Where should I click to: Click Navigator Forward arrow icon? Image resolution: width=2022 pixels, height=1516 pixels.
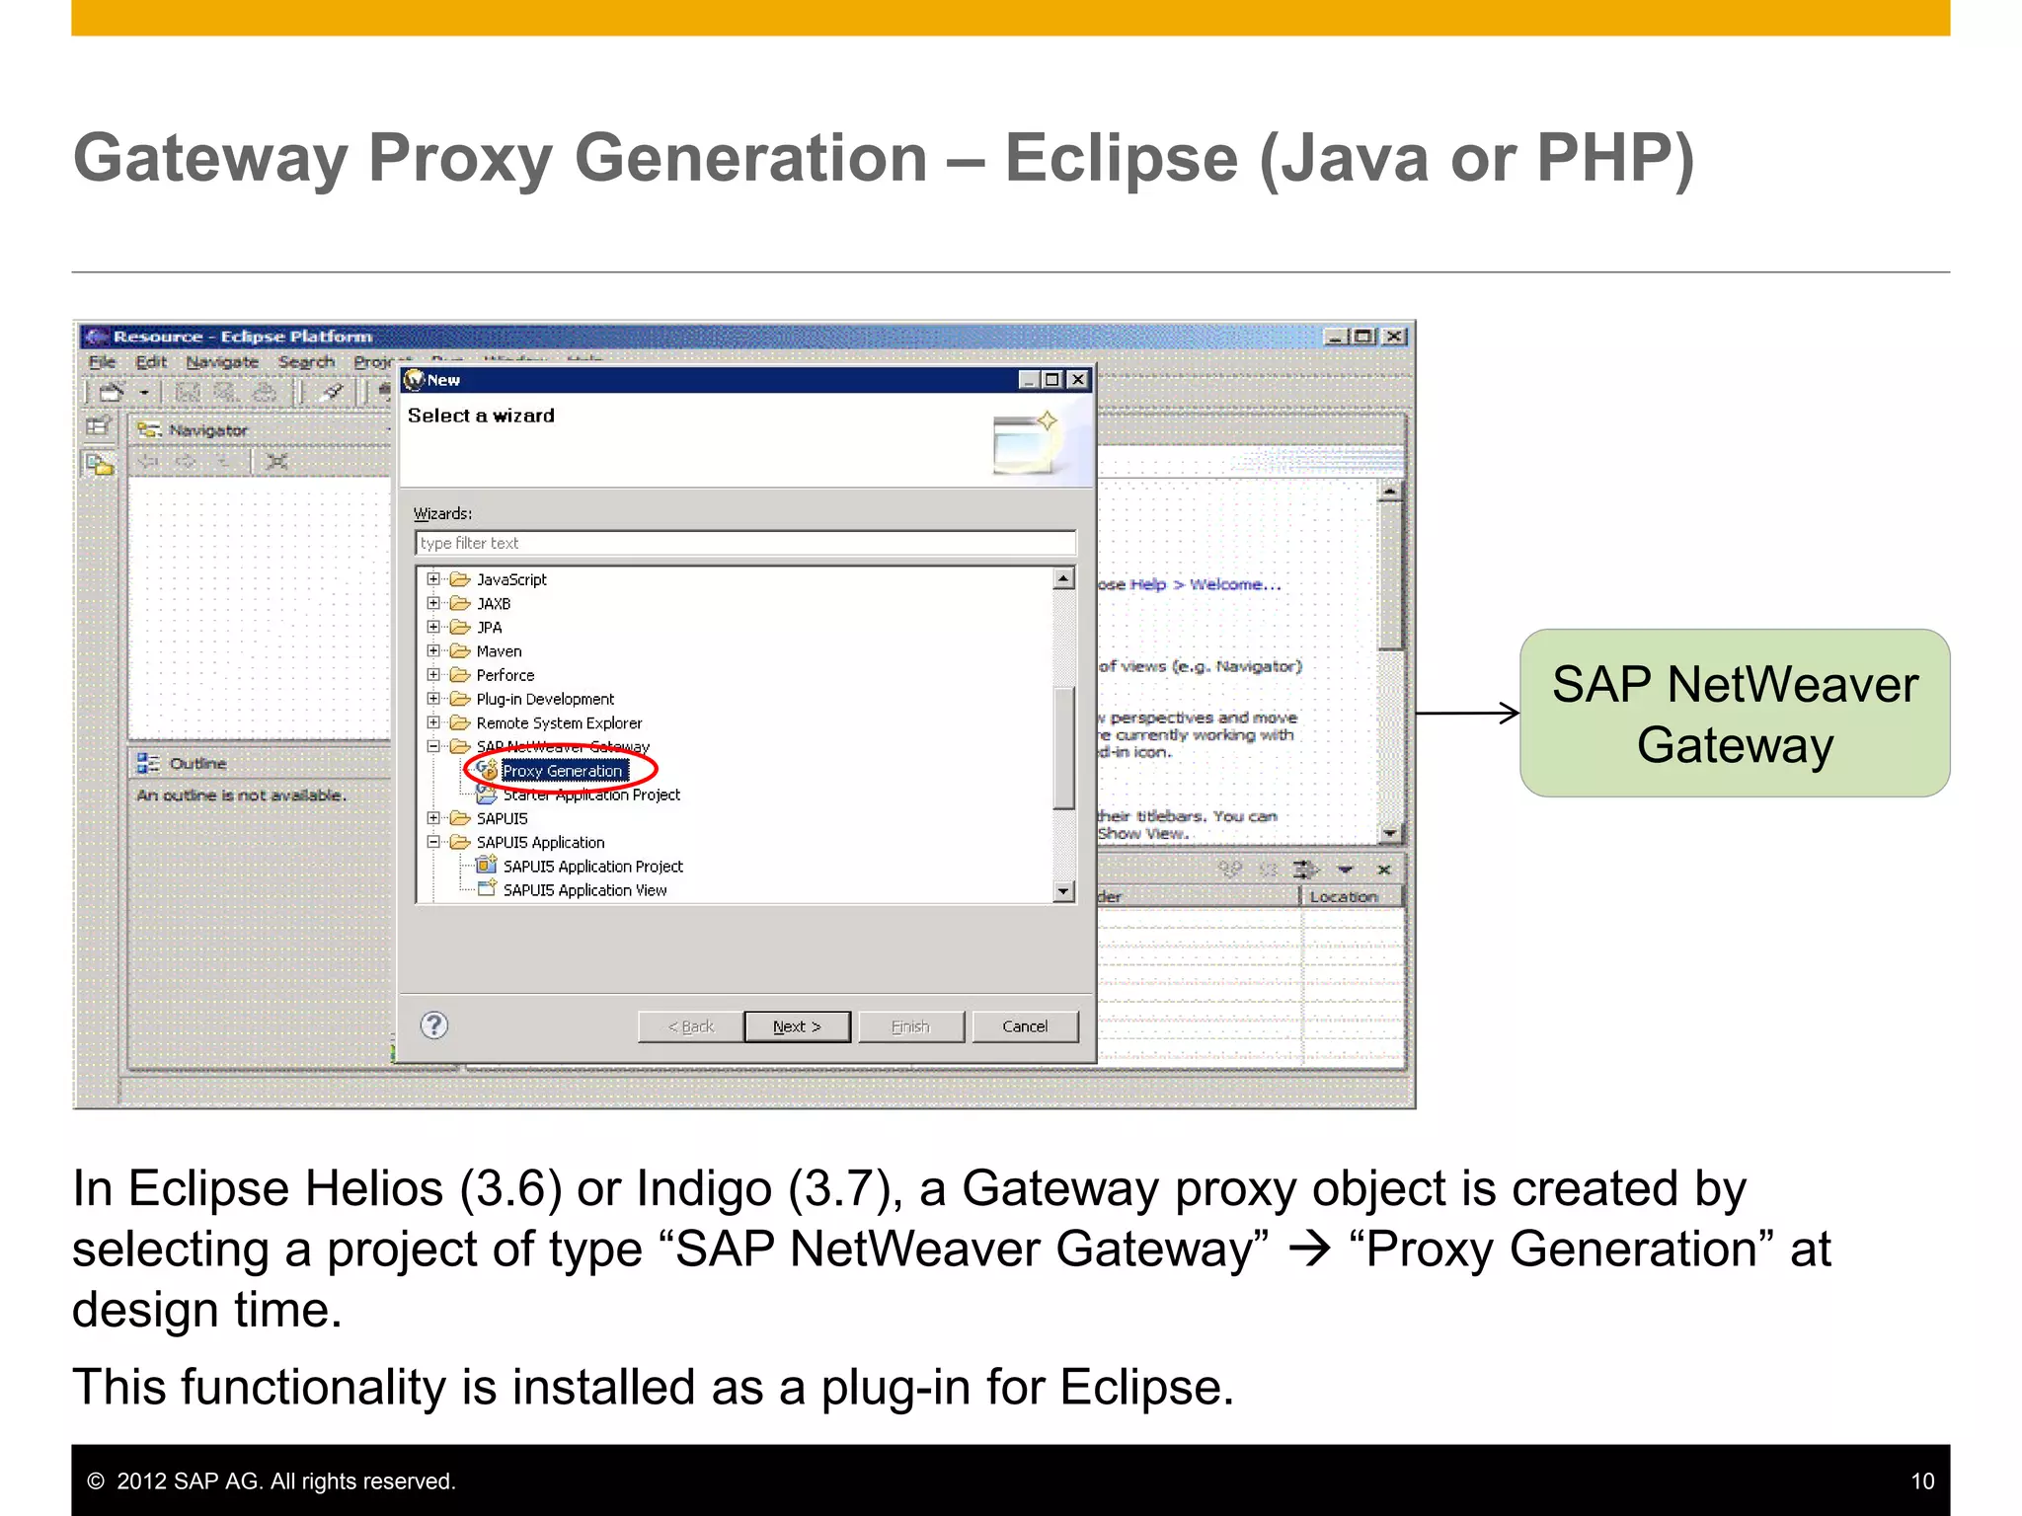click(x=186, y=461)
